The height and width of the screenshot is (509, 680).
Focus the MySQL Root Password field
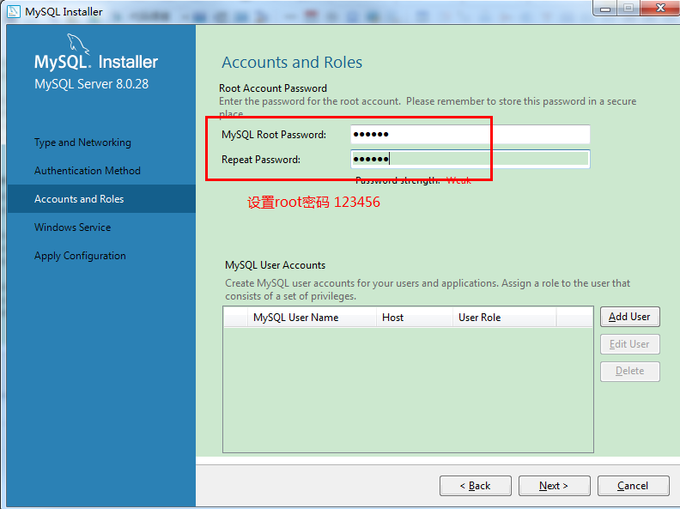471,135
